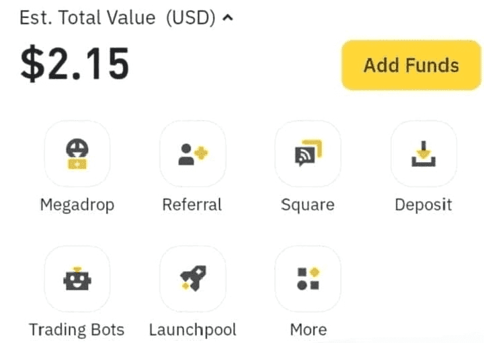Tap the More text label
This screenshot has height=343, width=484.
308,330
